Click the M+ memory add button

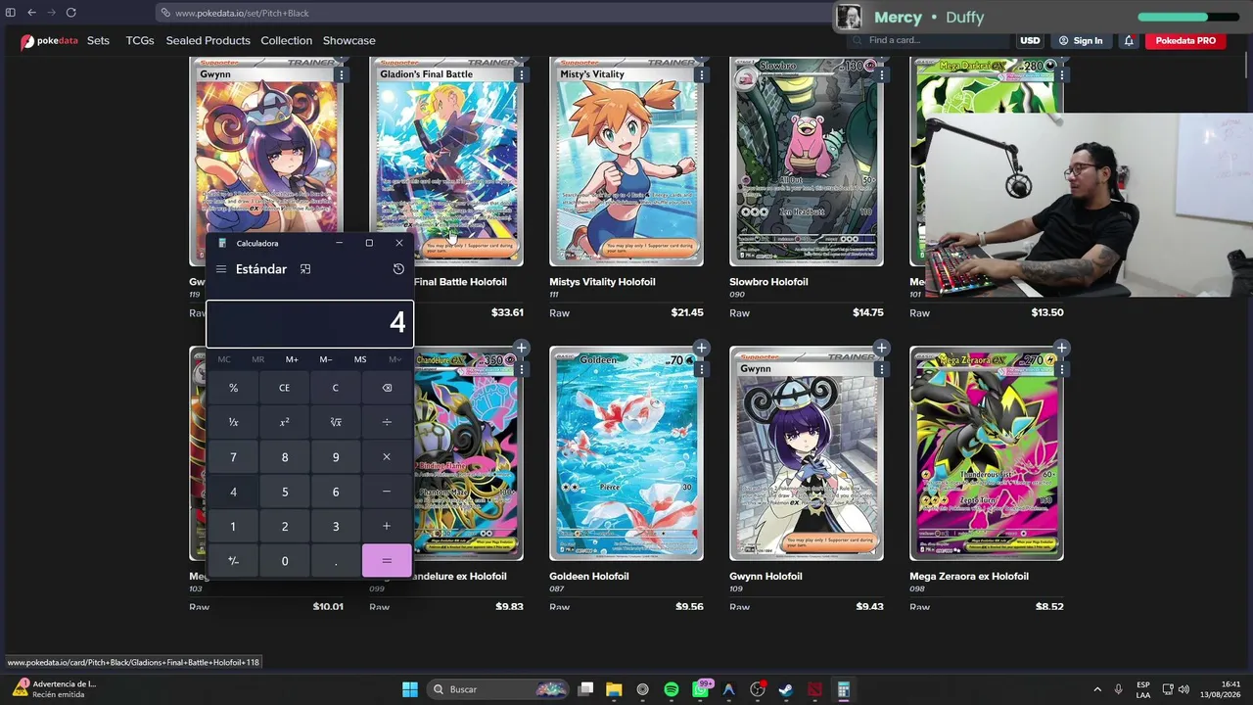pos(292,359)
